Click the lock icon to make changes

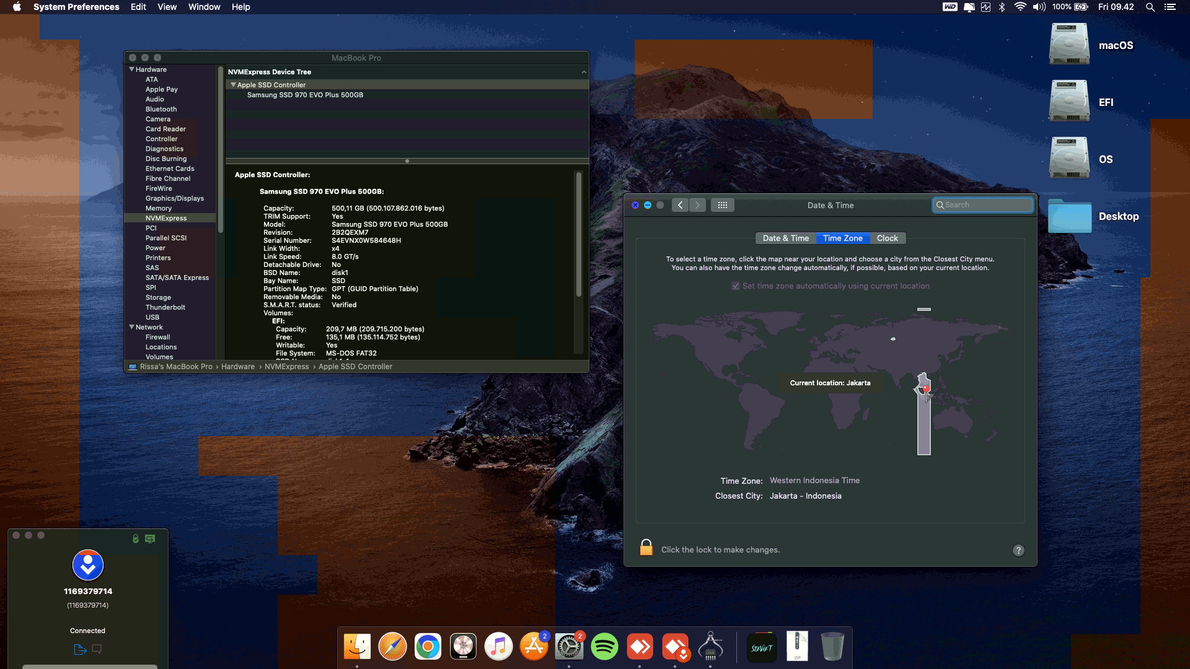click(x=646, y=548)
